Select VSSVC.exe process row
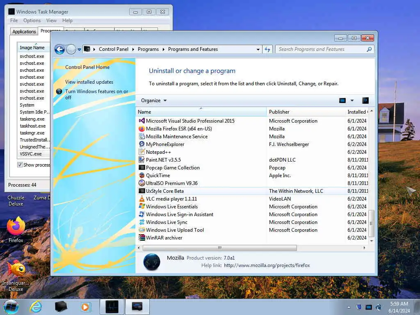 (x=34, y=154)
